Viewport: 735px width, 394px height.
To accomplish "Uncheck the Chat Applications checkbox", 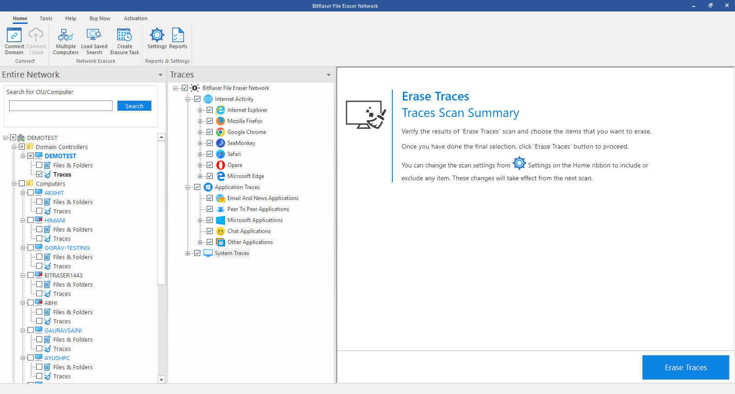I will 209,231.
